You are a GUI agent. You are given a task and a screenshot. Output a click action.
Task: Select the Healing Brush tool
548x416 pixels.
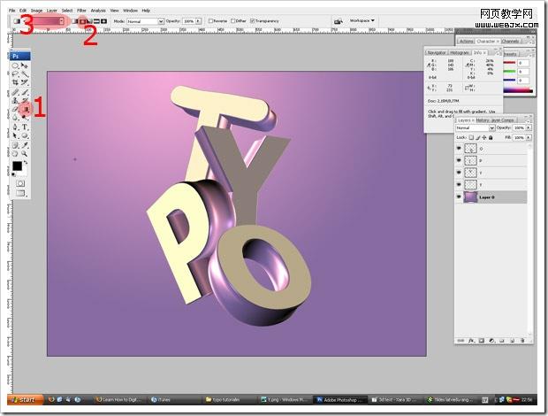pos(15,92)
